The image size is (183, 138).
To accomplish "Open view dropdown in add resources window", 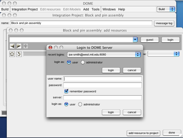I will click(163, 54).
